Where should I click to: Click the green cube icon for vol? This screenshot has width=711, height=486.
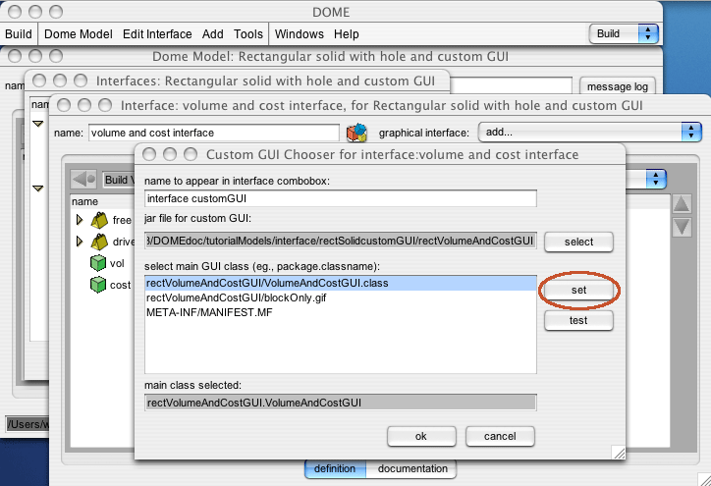(x=98, y=263)
